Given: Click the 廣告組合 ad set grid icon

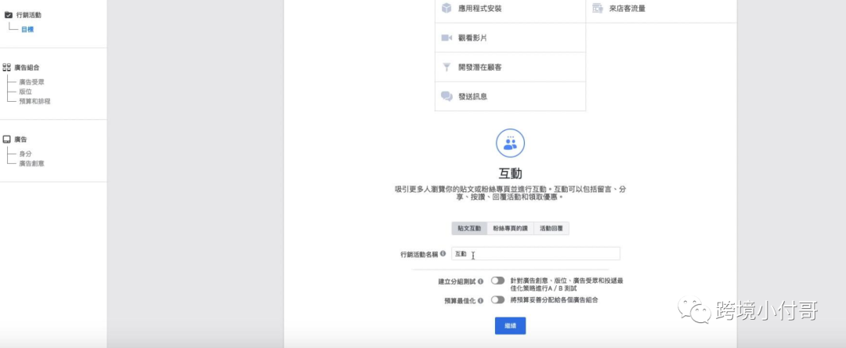Looking at the screenshot, I should pyautogui.click(x=7, y=67).
